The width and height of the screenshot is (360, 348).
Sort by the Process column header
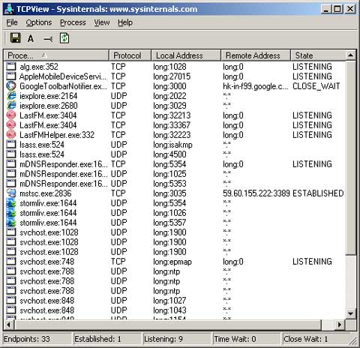point(56,55)
